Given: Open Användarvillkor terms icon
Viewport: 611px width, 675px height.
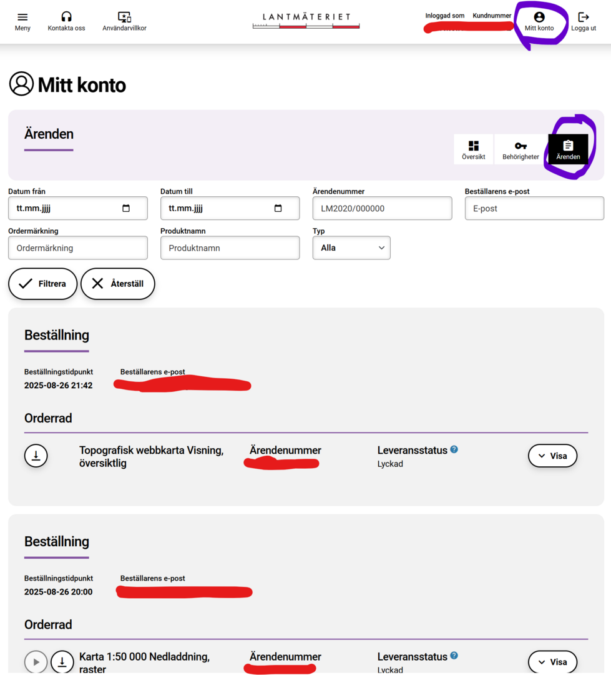Looking at the screenshot, I should tap(124, 17).
